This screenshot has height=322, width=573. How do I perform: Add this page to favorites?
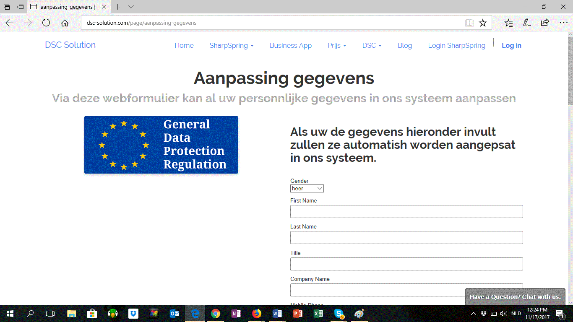[x=482, y=23]
